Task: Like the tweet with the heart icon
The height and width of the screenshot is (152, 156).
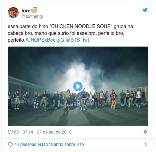Action: point(10,132)
